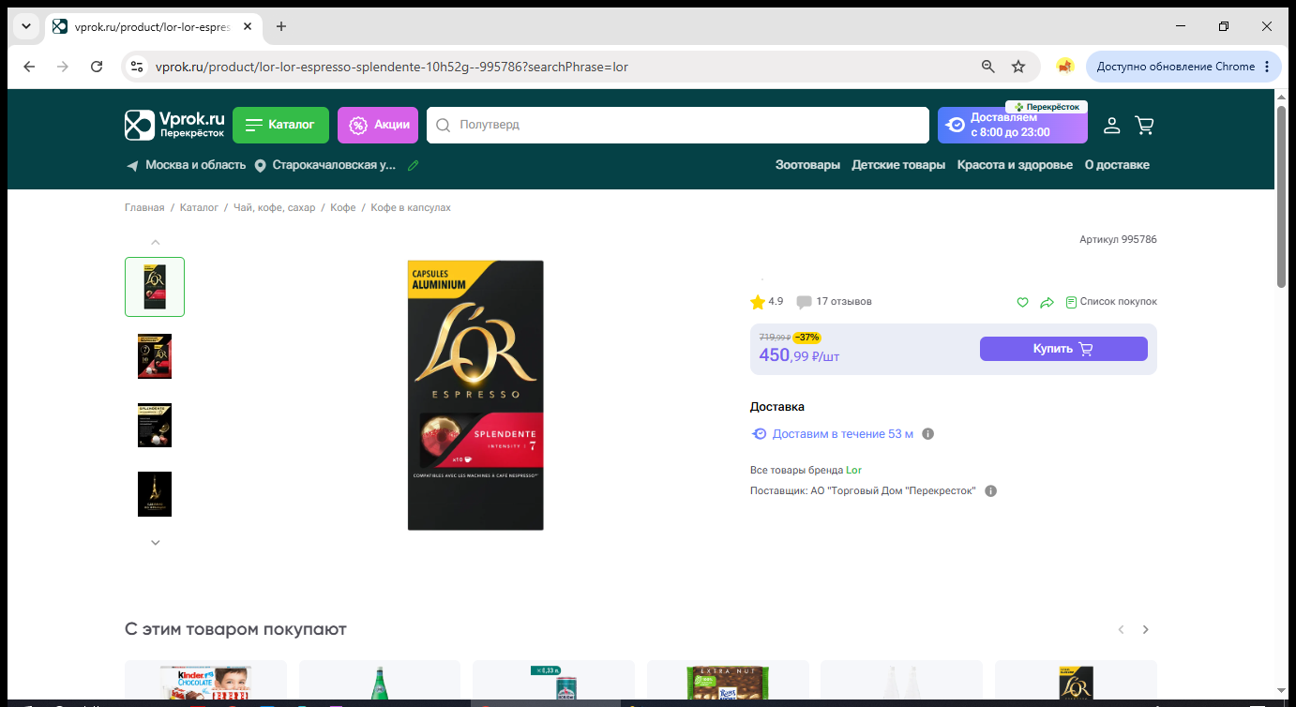Go to previous items in carousel

(1121, 630)
